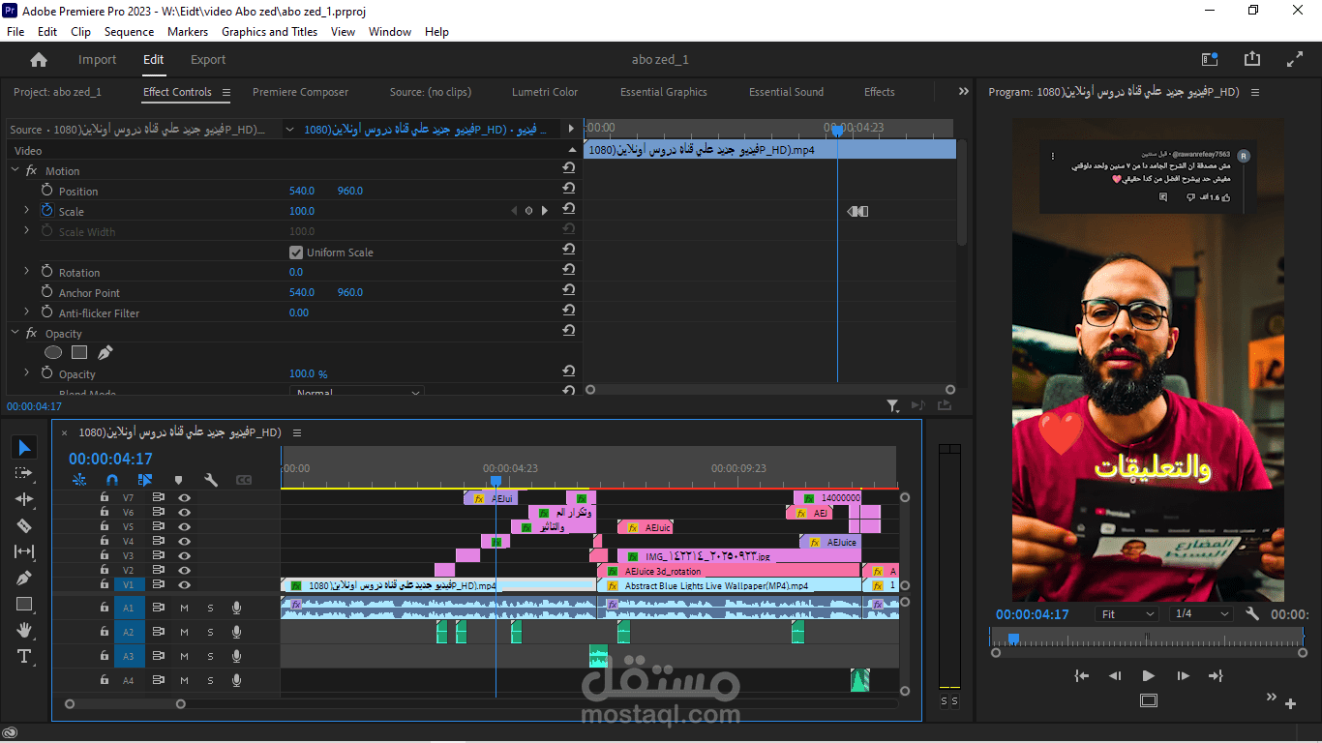Create ellipse mask under Opacity
The height and width of the screenshot is (743, 1322).
pos(54,353)
